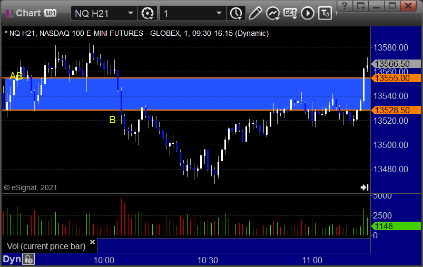Click the 13580.00 price axis label
Screen dimensions: 423x267
pyautogui.click(x=391, y=48)
